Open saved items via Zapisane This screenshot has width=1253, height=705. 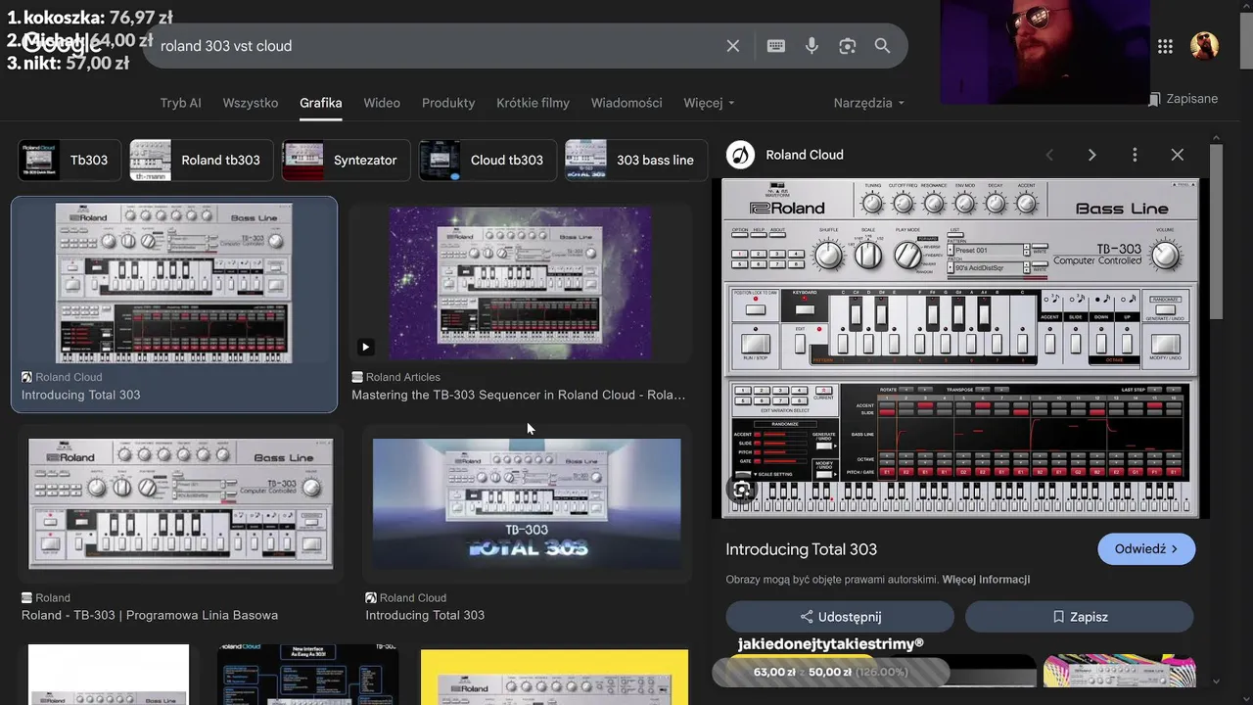pos(1183,99)
